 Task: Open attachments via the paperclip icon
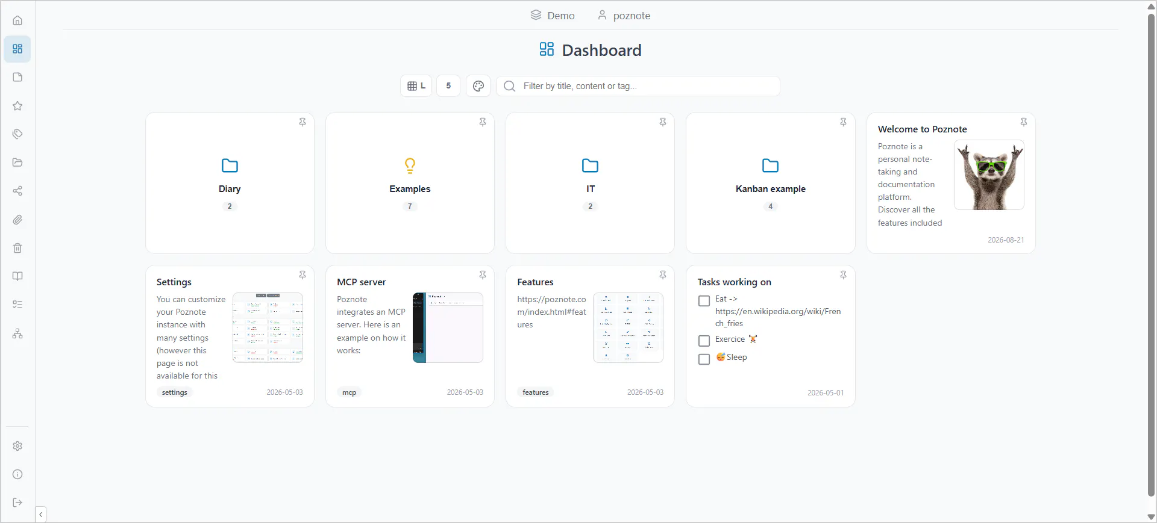(17, 220)
